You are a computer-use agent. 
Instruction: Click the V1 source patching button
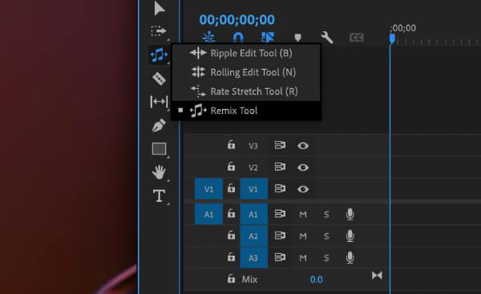(208, 189)
